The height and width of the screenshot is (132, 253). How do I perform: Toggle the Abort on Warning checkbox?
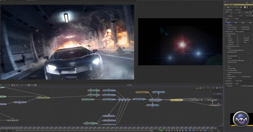click(x=227, y=29)
